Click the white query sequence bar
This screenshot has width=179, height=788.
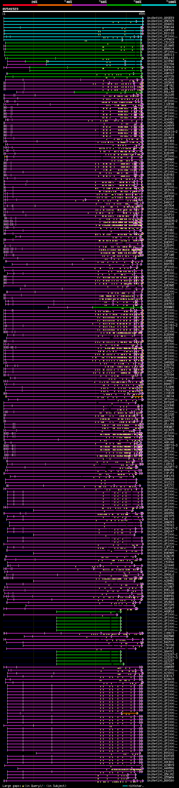click(x=74, y=11)
